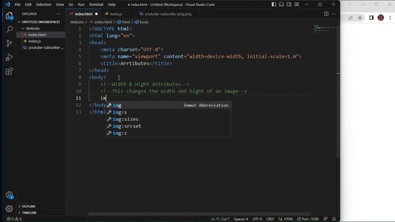Screen dimensions: 395x222
Task: Split the editor to the right
Action: (x=326, y=14)
